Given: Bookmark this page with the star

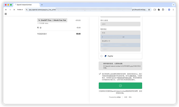Looking at the screenshot, I should (149, 10).
